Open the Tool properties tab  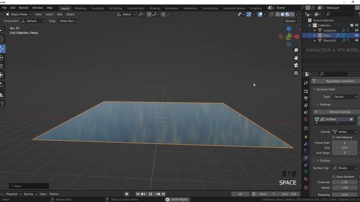tap(306, 83)
